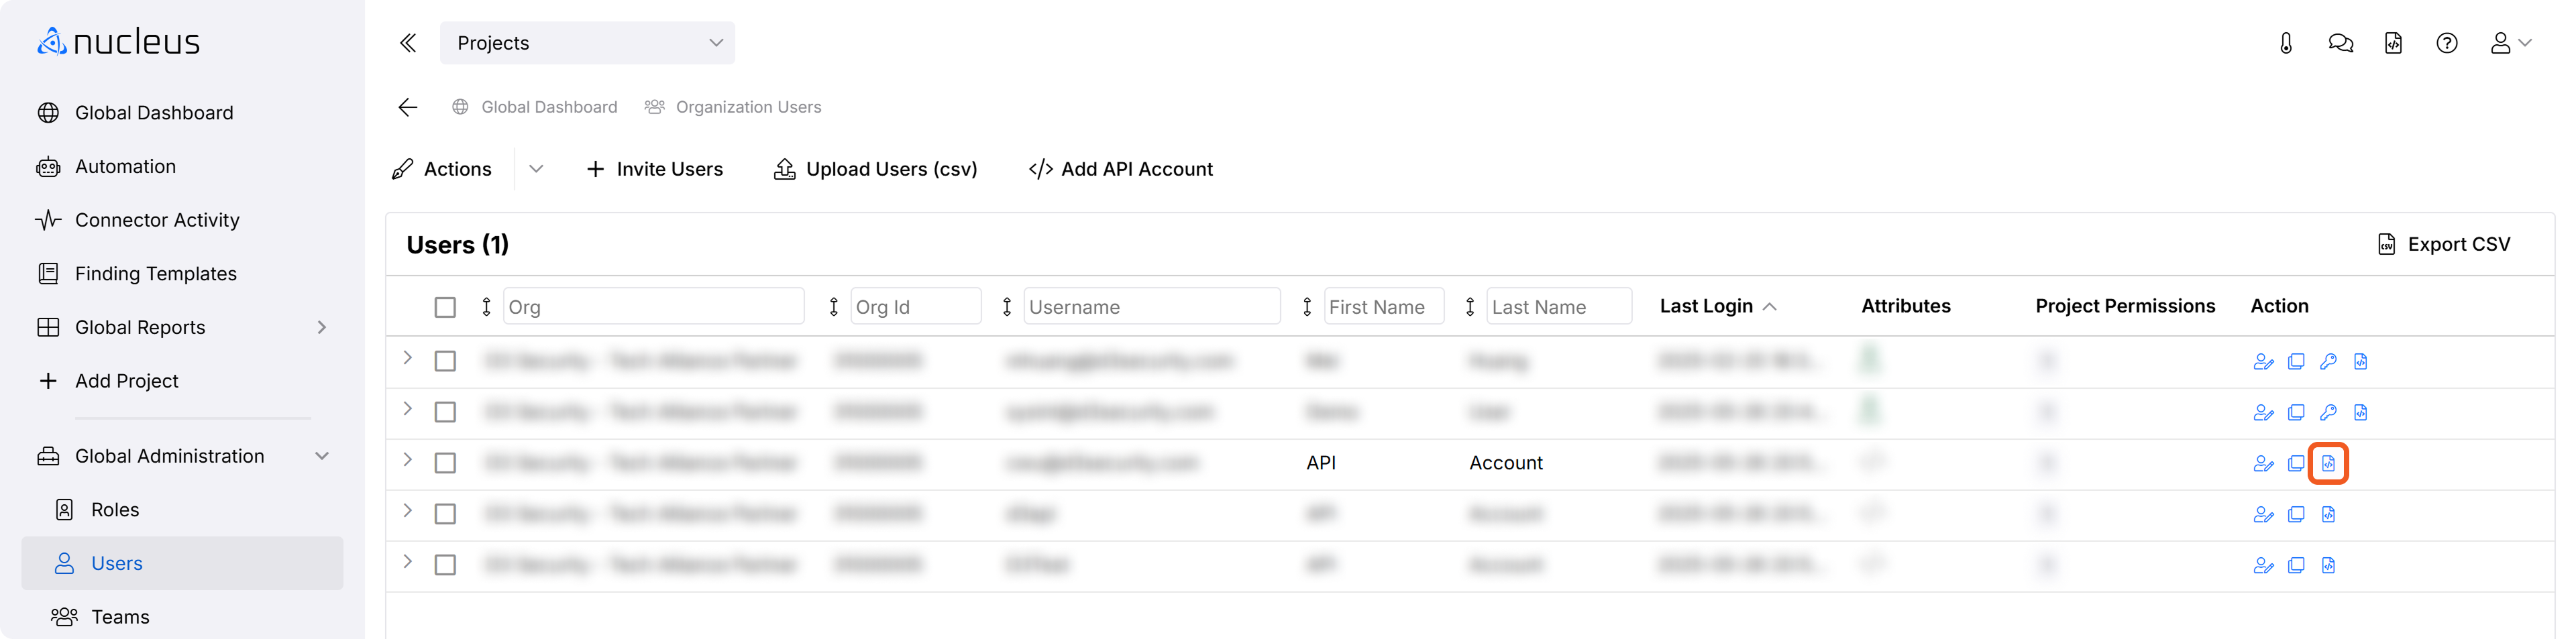Select the API Account row checkbox
This screenshot has height=639, width=2576.
(x=445, y=463)
